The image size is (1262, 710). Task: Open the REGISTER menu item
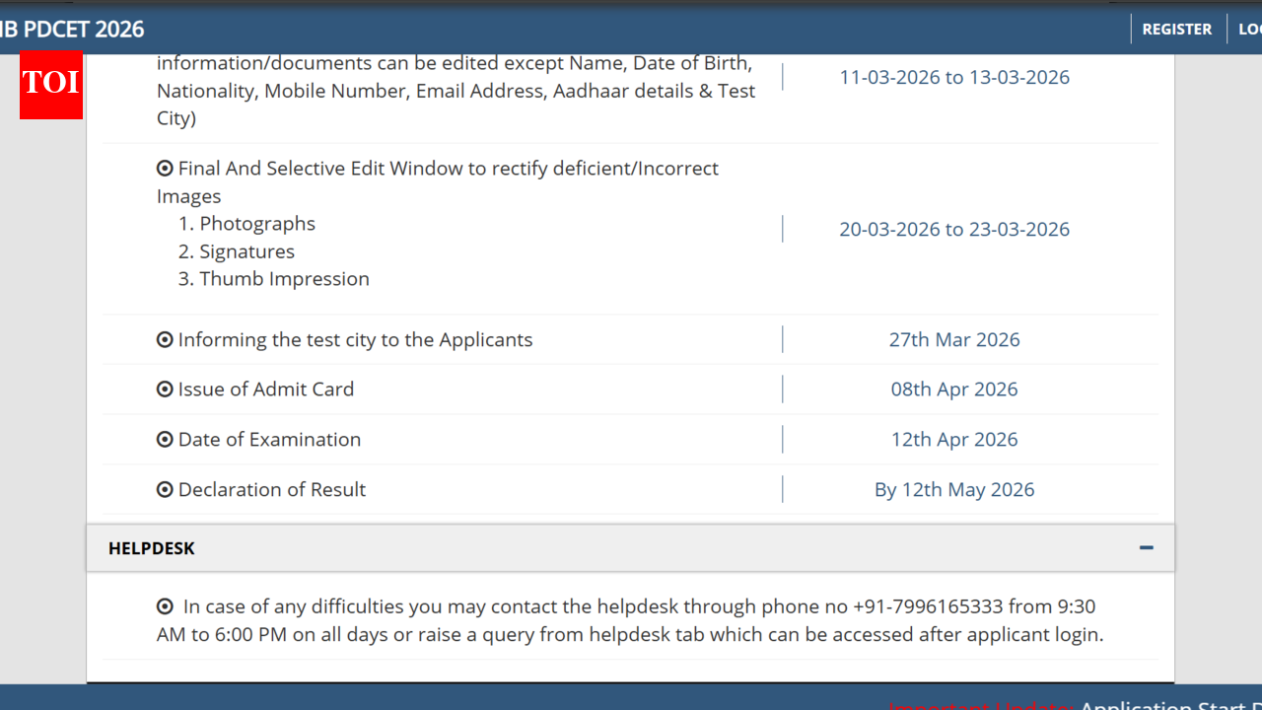point(1176,29)
